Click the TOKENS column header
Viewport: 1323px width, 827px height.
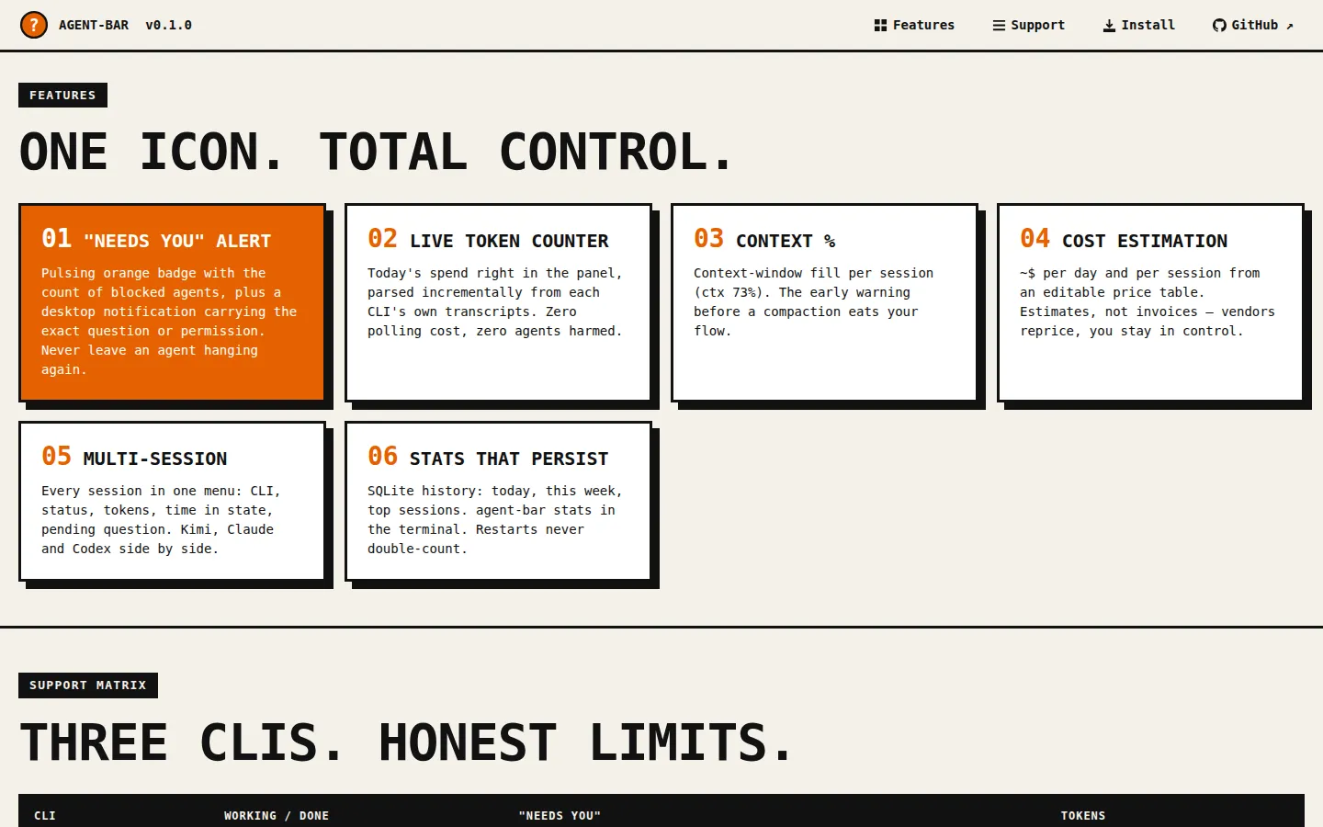pyautogui.click(x=1083, y=815)
